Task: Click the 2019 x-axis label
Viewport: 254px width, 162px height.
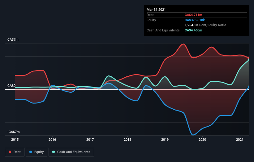Action: 165,140
